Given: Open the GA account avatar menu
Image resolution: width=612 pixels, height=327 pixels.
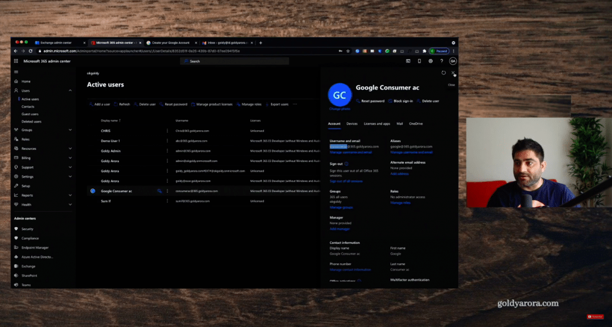Looking at the screenshot, I should point(453,61).
